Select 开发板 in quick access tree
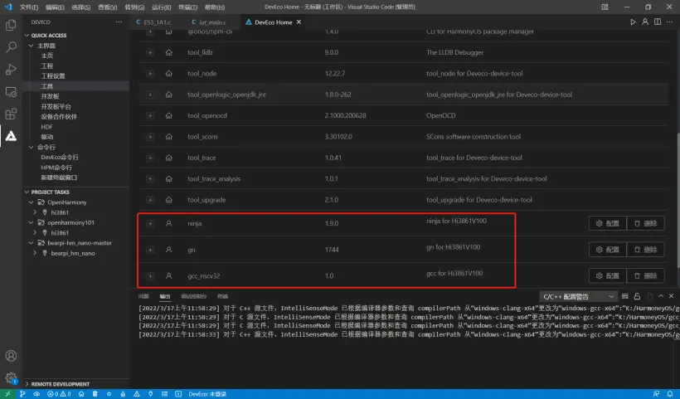Image resolution: width=680 pixels, height=399 pixels. [50, 96]
